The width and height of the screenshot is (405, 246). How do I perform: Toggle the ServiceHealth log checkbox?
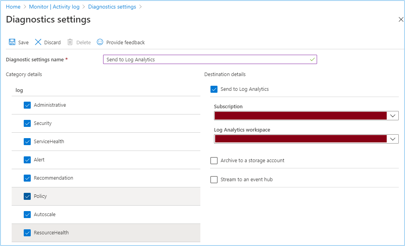click(x=27, y=142)
